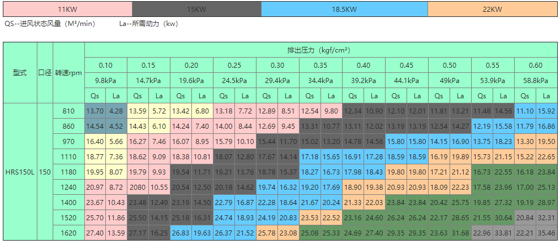Click the 49kPa header cell
Viewport: 560px width, 244px height.
tap(449, 80)
